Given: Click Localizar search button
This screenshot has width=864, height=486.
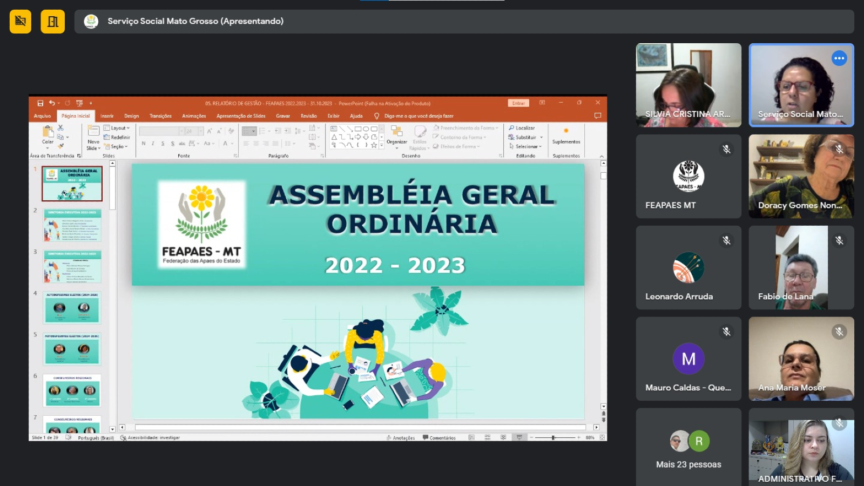Looking at the screenshot, I should 522,128.
